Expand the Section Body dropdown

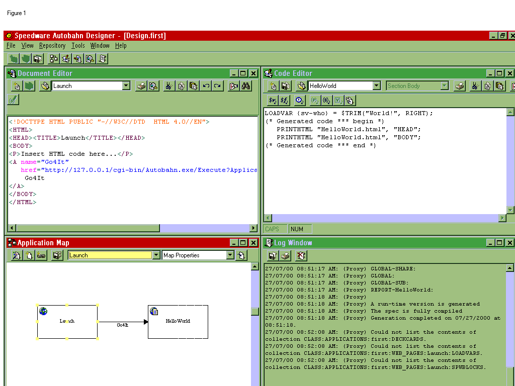click(x=445, y=86)
